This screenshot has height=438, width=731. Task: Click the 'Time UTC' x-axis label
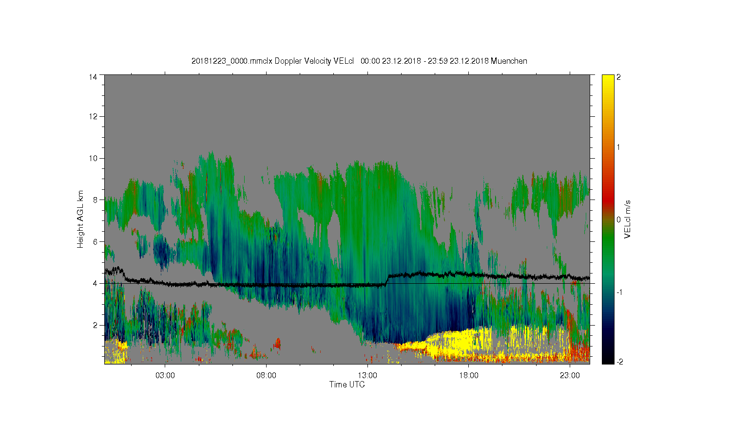[347, 384]
